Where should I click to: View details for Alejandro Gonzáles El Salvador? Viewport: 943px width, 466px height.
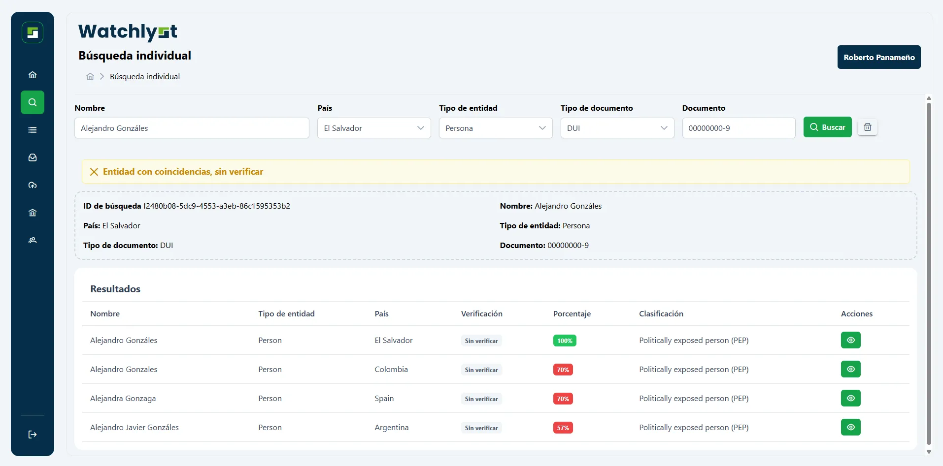pos(850,340)
